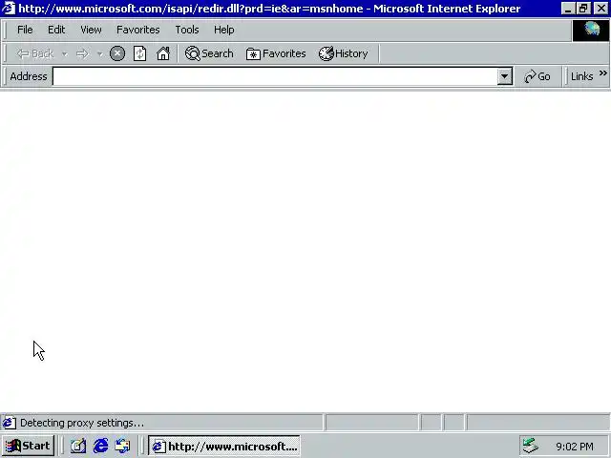Image resolution: width=611 pixels, height=458 pixels.
Task: Click the Show Desktop quick launch icon
Action: [78, 446]
